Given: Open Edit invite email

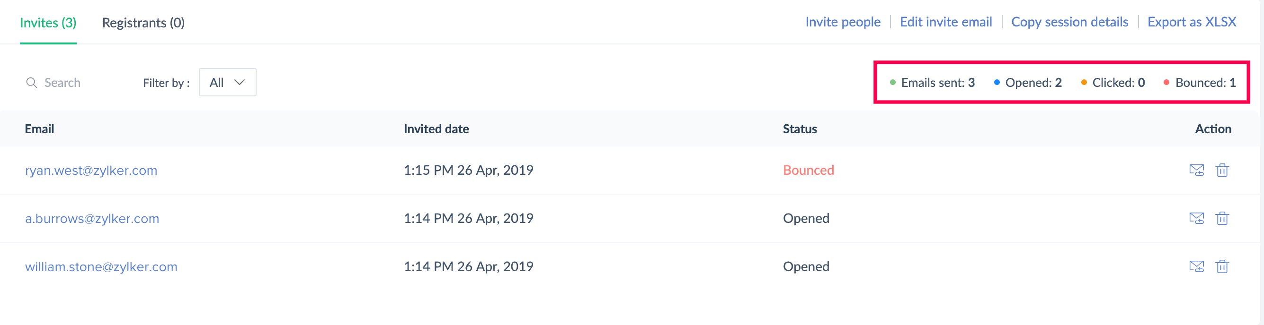Looking at the screenshot, I should [945, 22].
